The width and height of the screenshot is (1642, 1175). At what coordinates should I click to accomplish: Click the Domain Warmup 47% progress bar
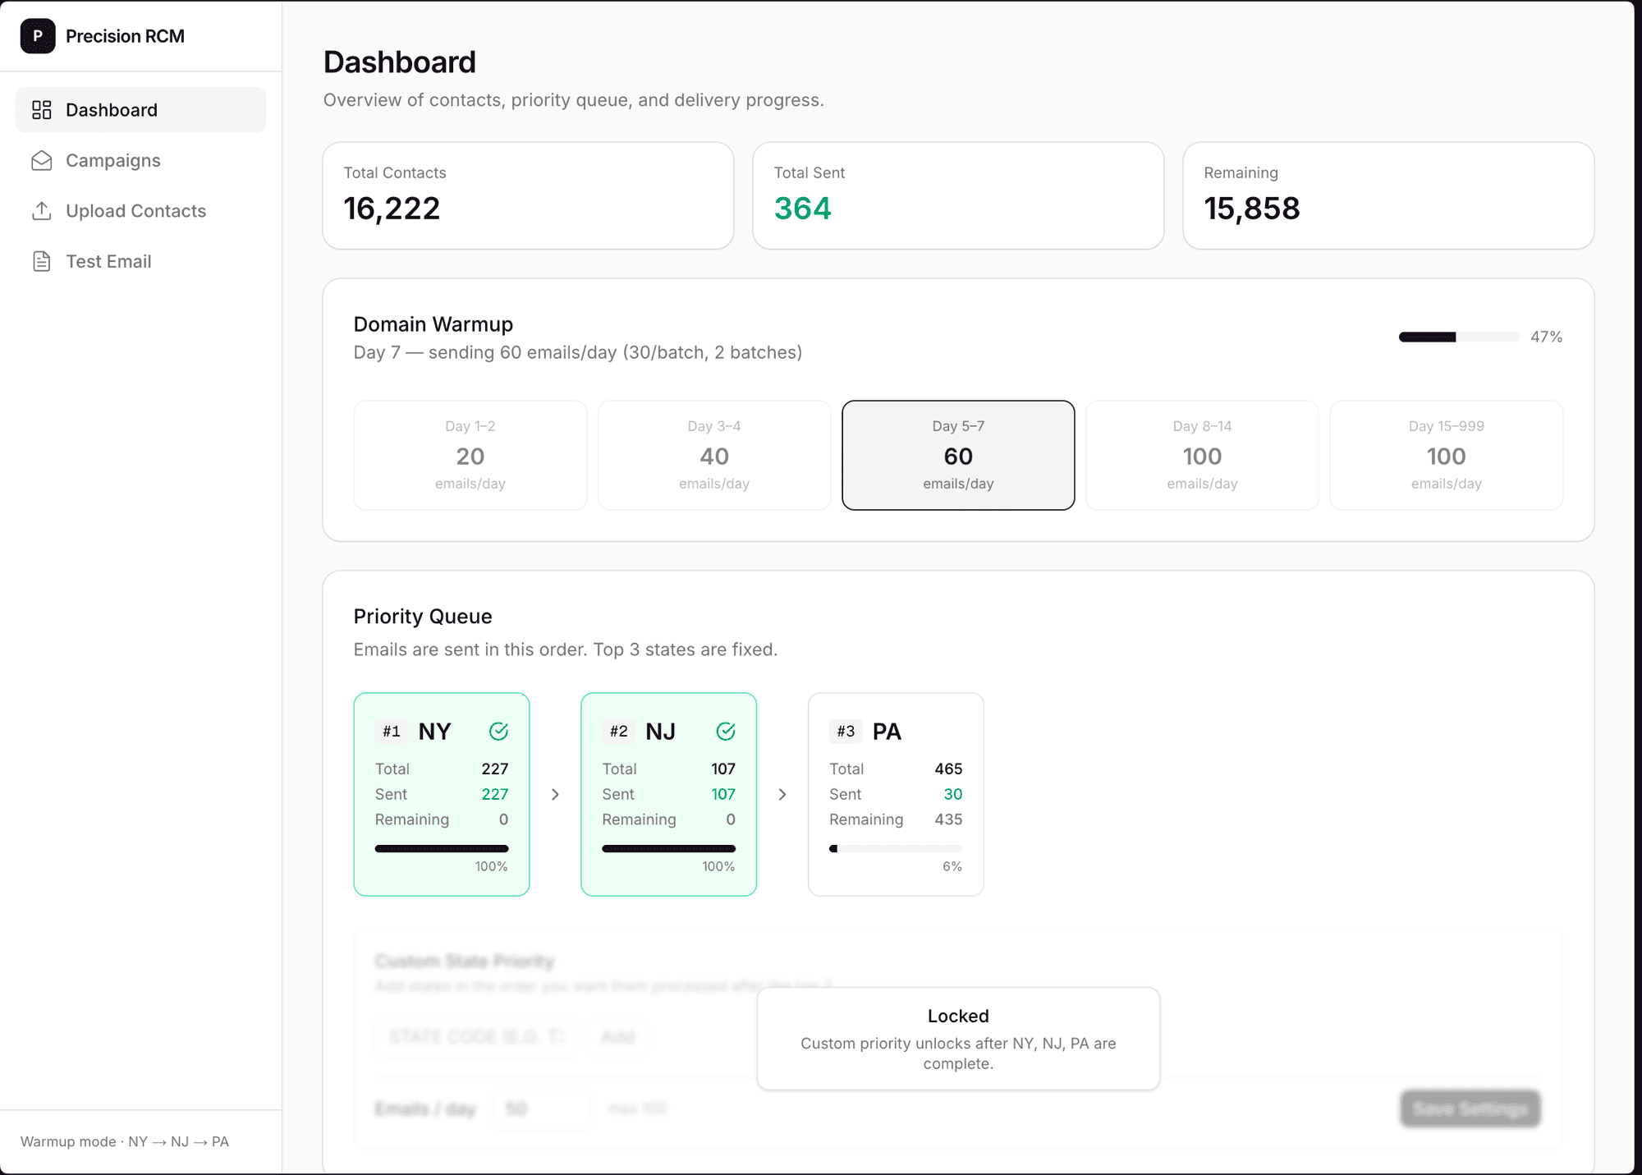1458,337
